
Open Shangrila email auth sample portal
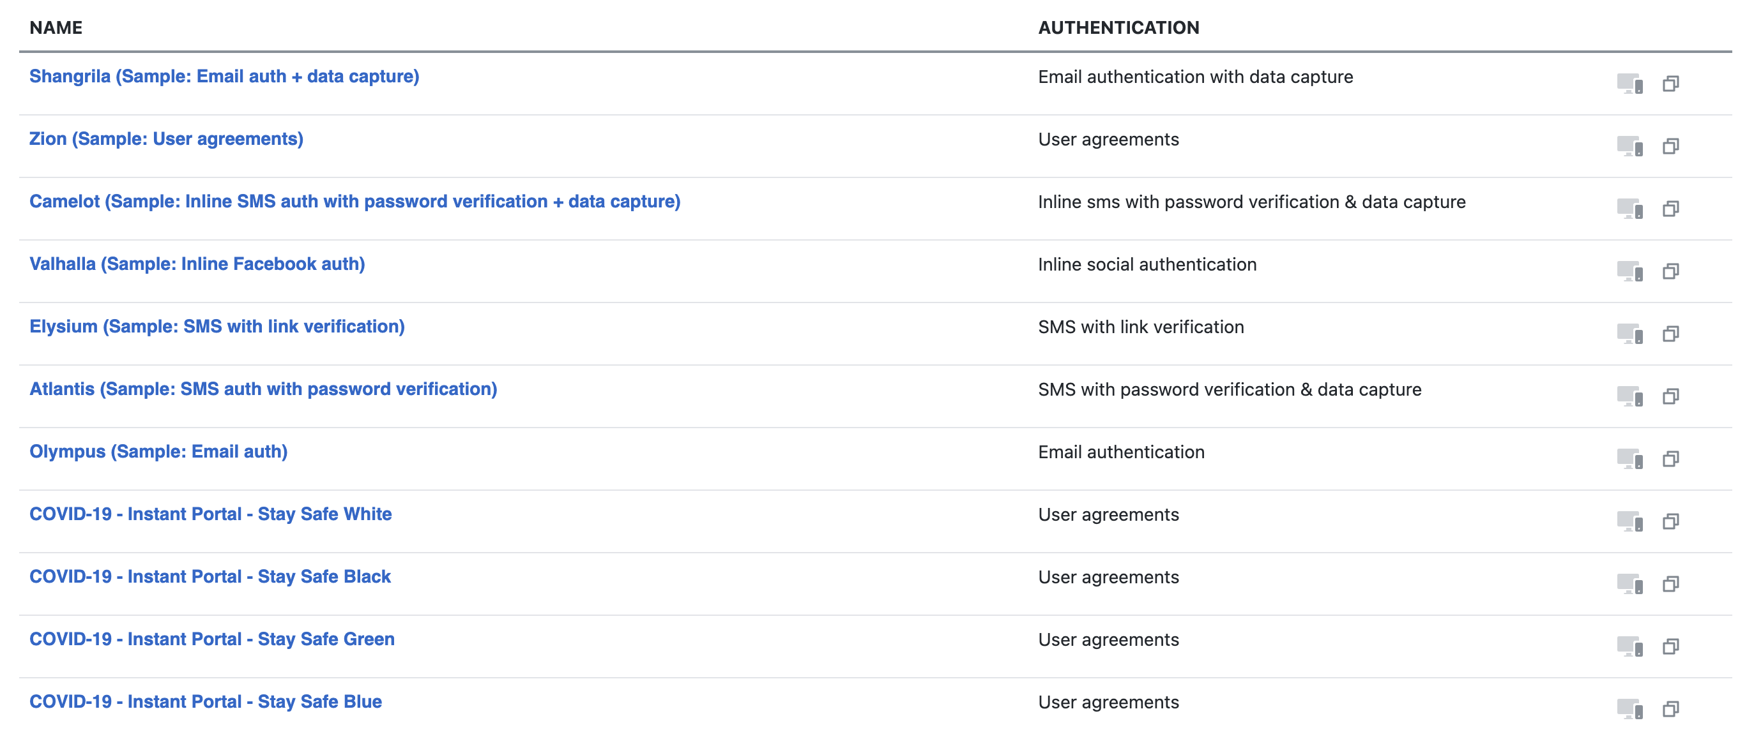tap(224, 76)
